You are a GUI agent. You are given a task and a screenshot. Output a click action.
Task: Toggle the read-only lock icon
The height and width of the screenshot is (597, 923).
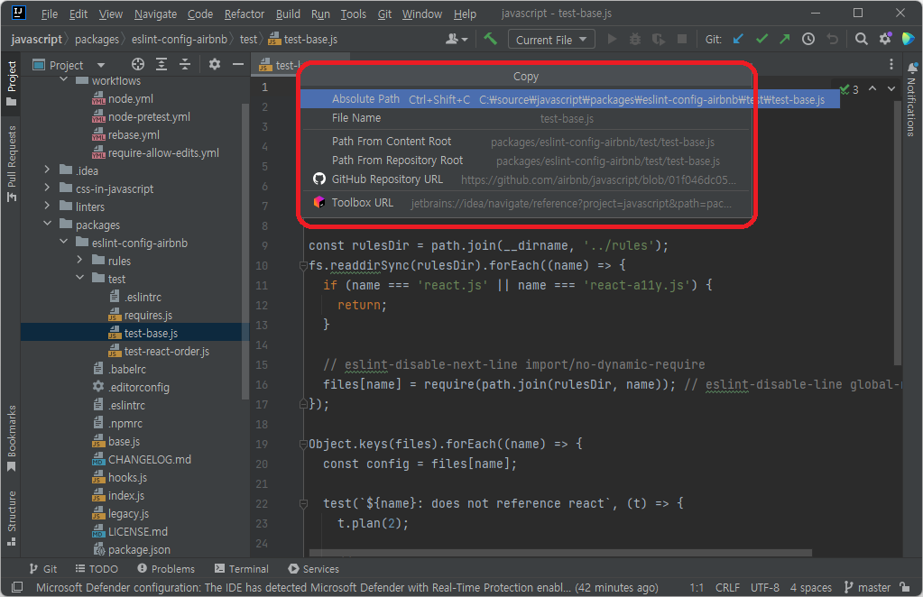tap(905, 587)
